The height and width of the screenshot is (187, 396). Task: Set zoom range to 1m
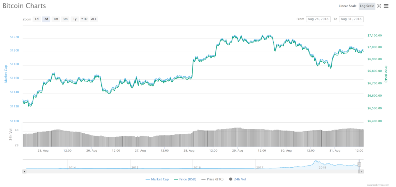click(56, 19)
